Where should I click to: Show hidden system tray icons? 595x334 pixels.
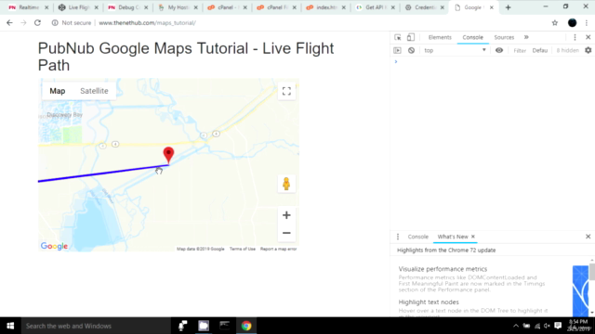516,326
